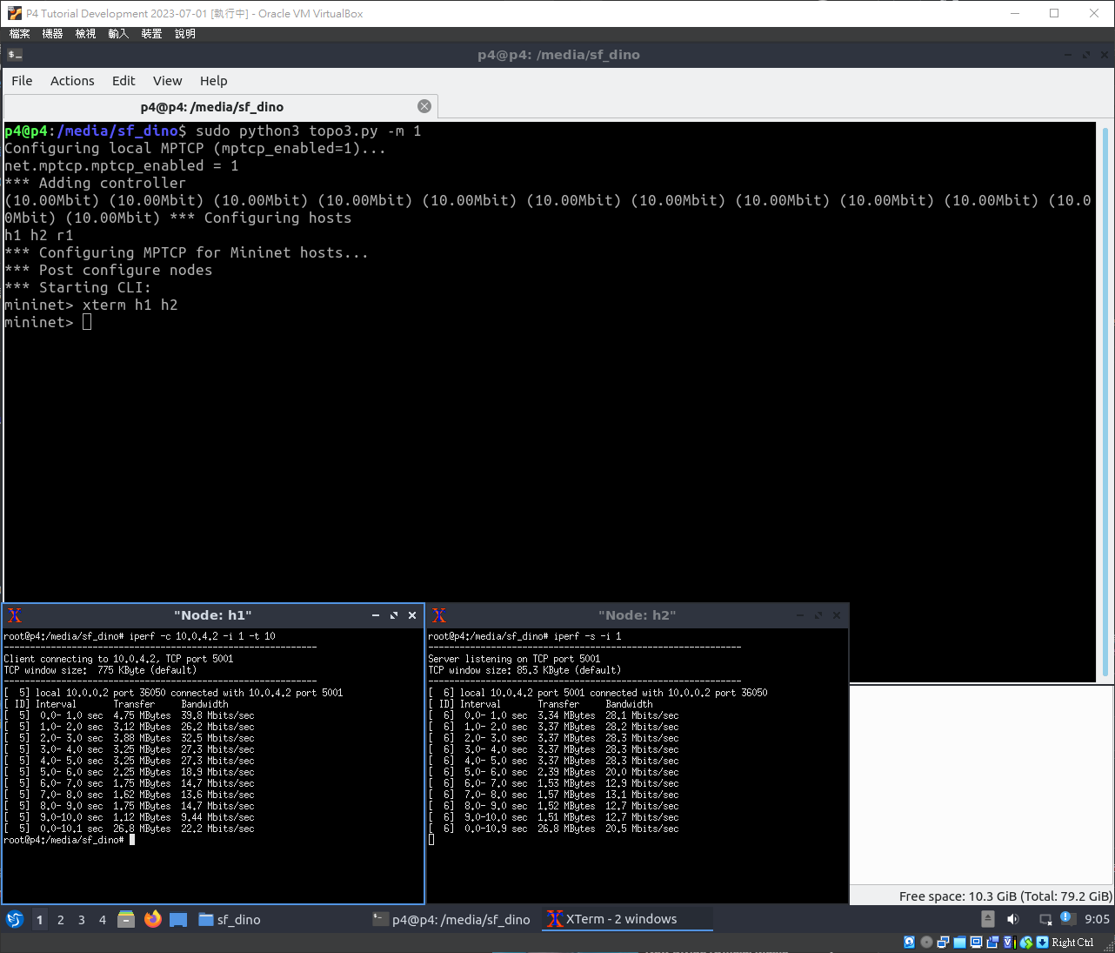This screenshot has width=1115, height=953.
Task: Click the VirtualBox keyboard capture arrow icon
Action: coord(1042,942)
